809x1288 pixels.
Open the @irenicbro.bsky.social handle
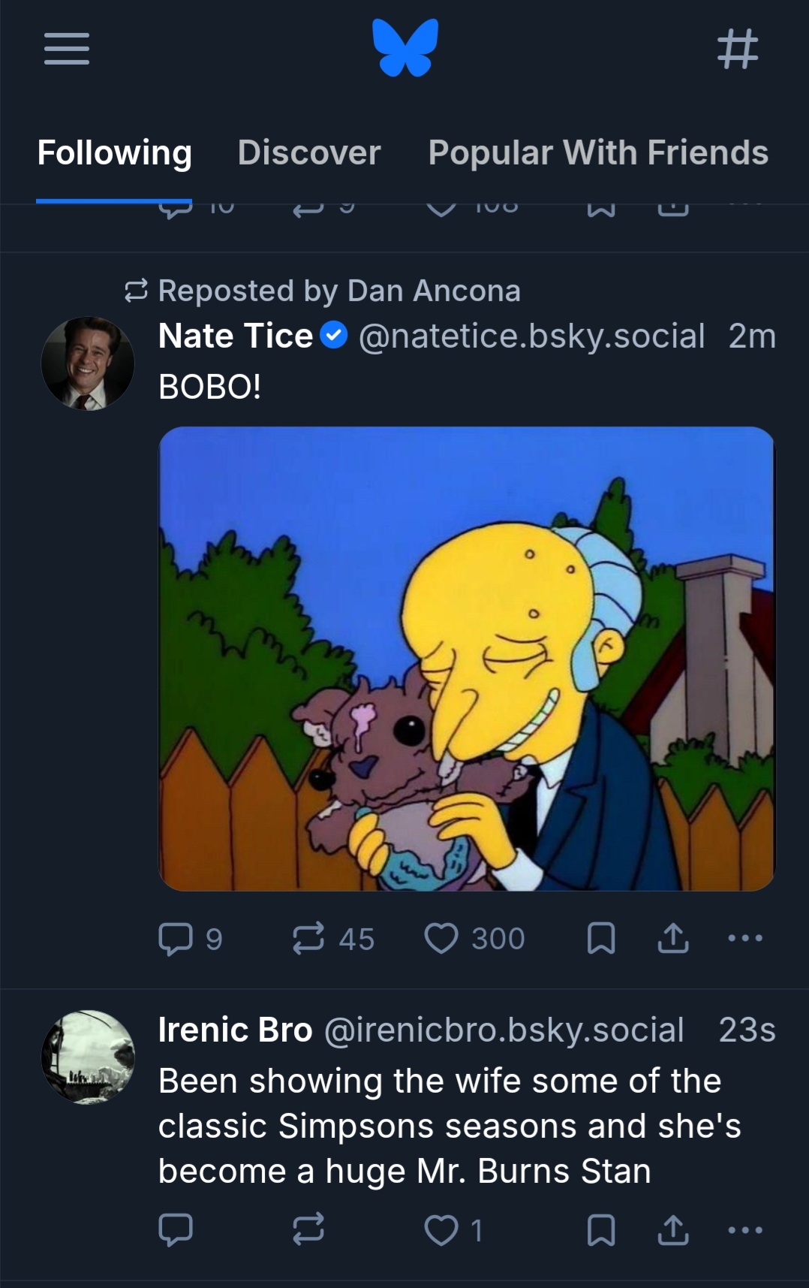504,1030
